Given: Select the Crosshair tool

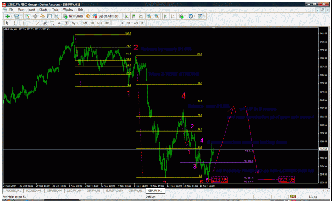Looking at the screenshot, I should (15, 23).
